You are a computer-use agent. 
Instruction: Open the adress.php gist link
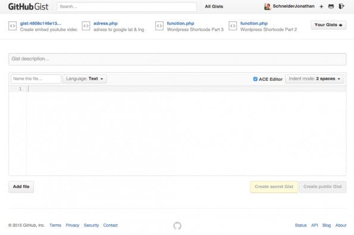(105, 23)
